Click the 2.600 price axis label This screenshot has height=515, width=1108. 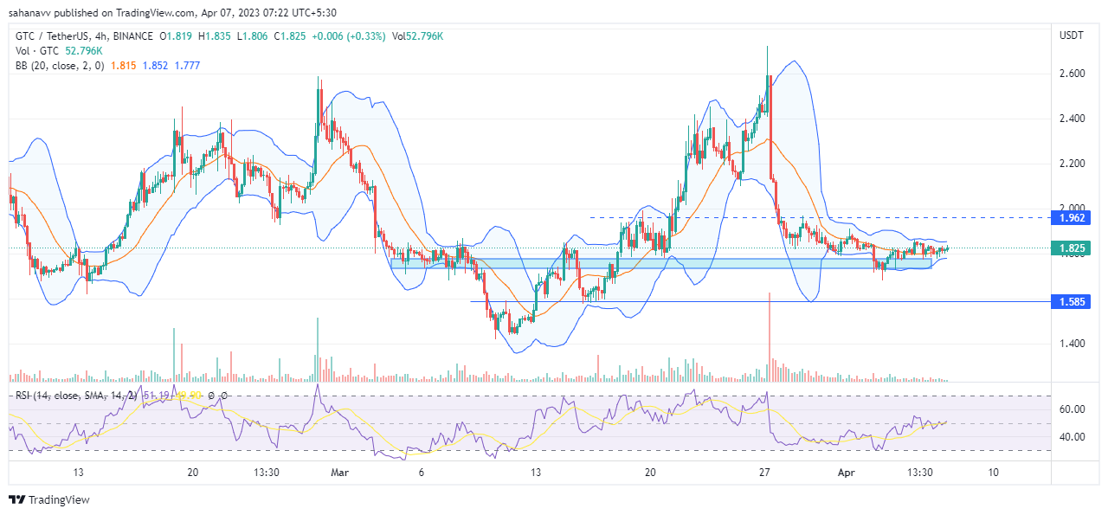pyautogui.click(x=1072, y=74)
